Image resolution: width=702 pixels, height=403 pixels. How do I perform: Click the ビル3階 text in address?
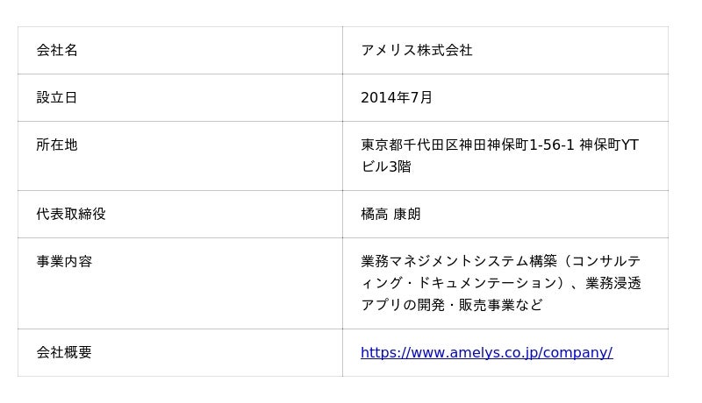tap(386, 166)
